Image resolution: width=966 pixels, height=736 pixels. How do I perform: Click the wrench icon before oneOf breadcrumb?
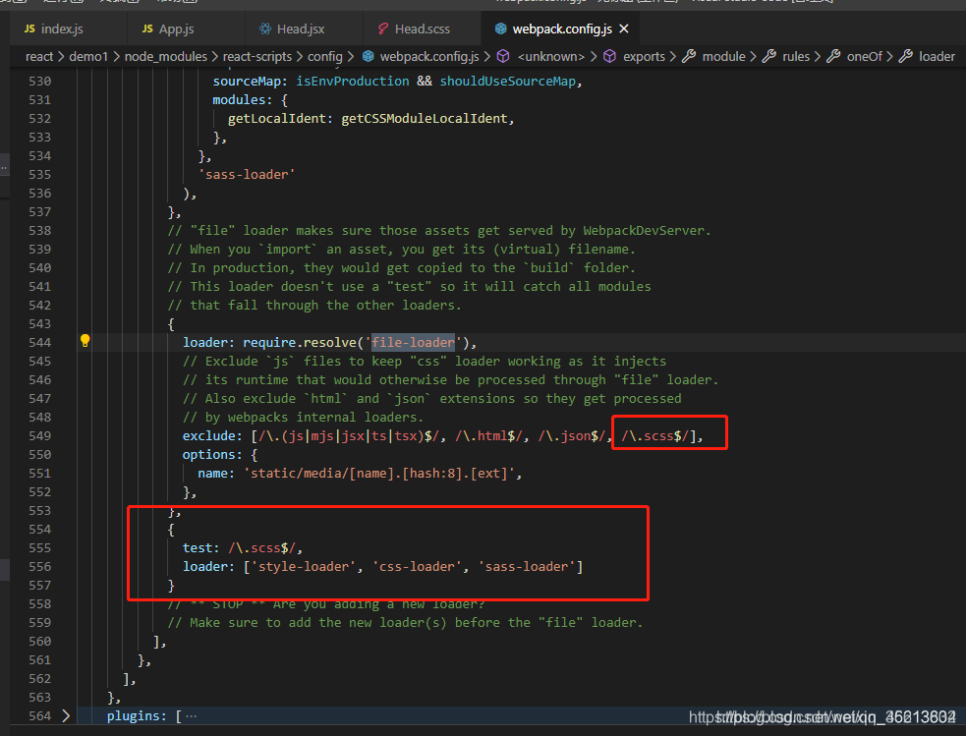(x=833, y=57)
